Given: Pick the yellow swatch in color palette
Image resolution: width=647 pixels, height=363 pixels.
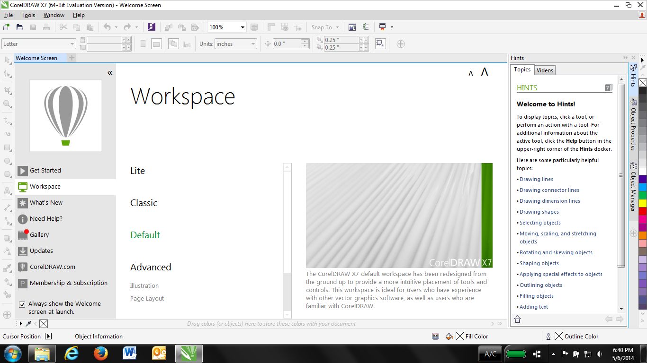Looking at the screenshot, I should 643,203.
